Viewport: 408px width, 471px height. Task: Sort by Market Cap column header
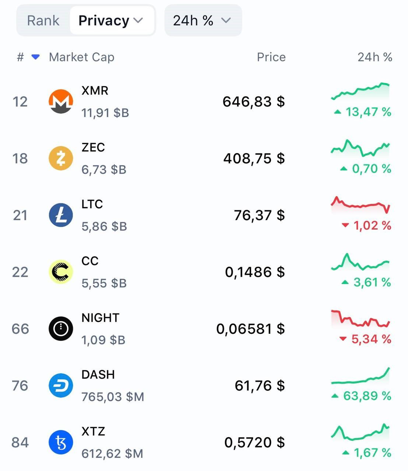tap(82, 57)
